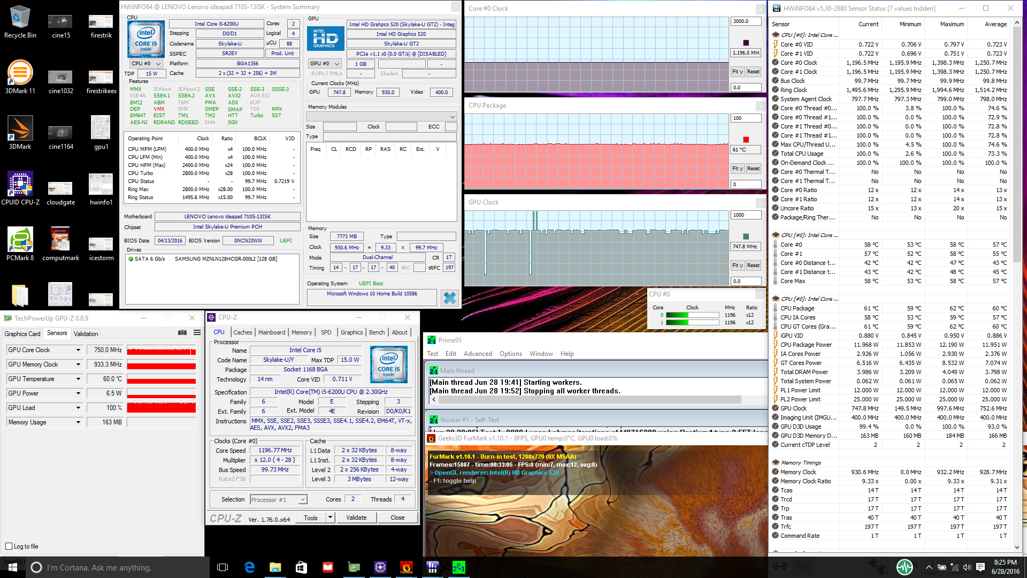
Task: Select the gpu1 desktop file
Action: point(101,133)
